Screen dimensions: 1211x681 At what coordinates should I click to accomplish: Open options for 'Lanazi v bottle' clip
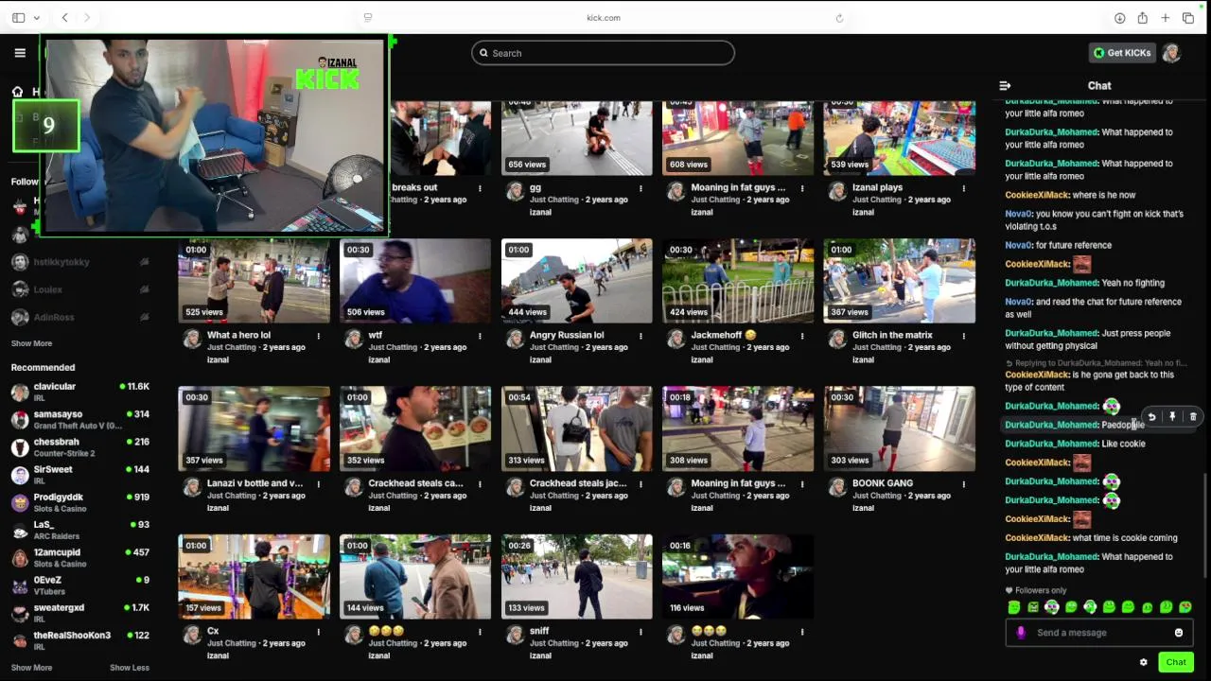tap(318, 483)
